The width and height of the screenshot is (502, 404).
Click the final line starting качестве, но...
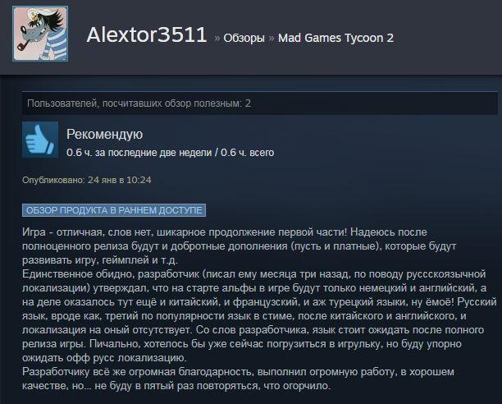click(176, 386)
